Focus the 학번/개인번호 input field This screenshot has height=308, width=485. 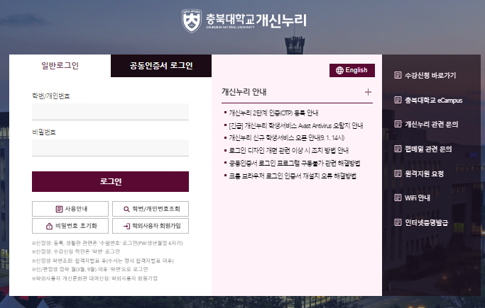[x=111, y=111]
